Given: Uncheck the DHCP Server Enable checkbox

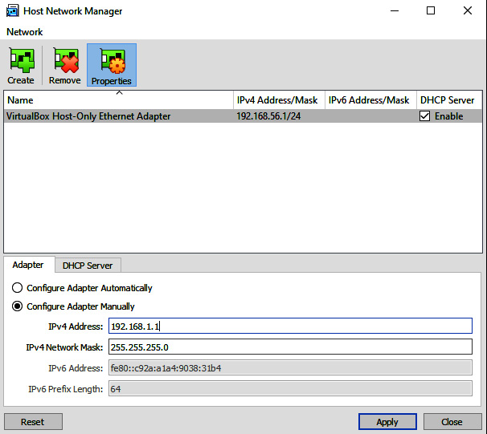Looking at the screenshot, I should coord(424,116).
